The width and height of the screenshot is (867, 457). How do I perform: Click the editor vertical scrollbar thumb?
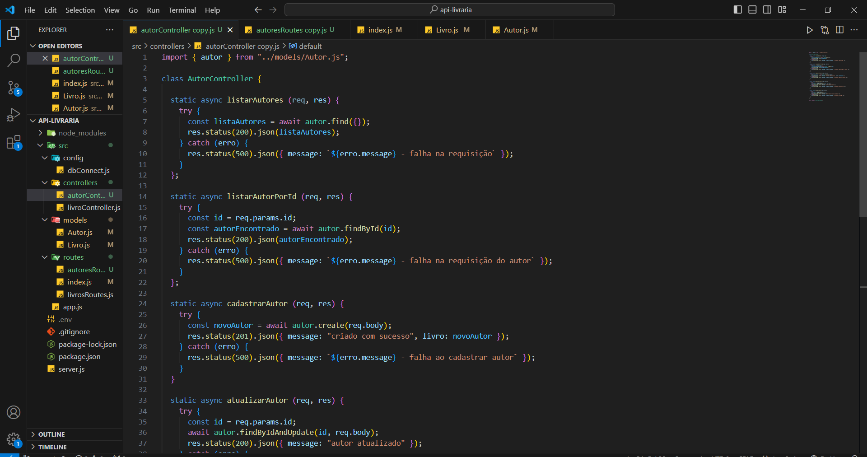pyautogui.click(x=863, y=135)
